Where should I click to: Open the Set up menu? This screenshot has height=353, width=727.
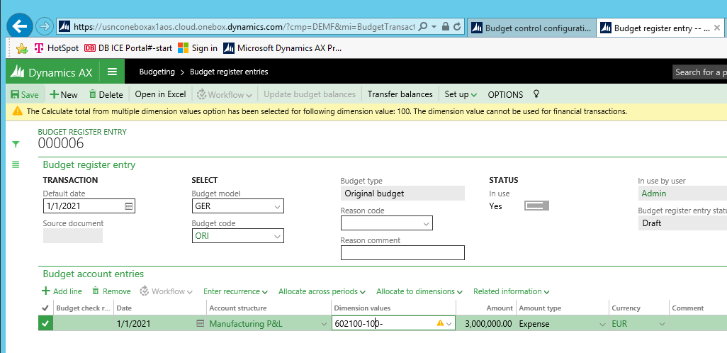(x=460, y=94)
